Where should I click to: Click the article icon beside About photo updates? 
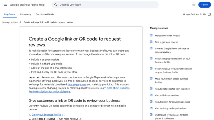click(x=151, y=89)
